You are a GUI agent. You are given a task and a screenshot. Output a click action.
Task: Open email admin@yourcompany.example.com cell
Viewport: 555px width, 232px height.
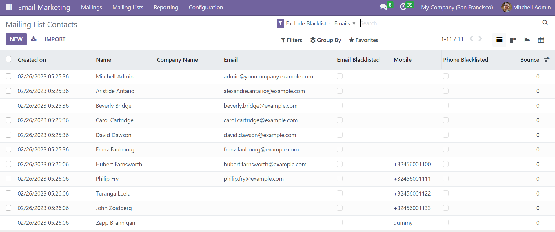click(x=268, y=76)
